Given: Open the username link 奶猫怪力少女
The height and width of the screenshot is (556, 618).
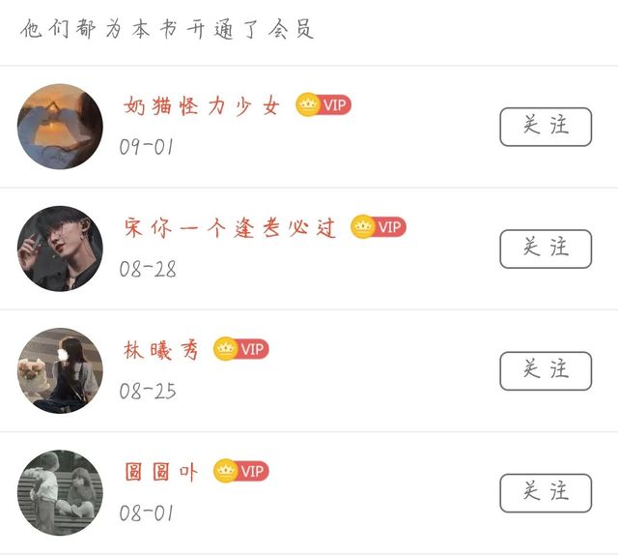Looking at the screenshot, I should click(x=202, y=106).
